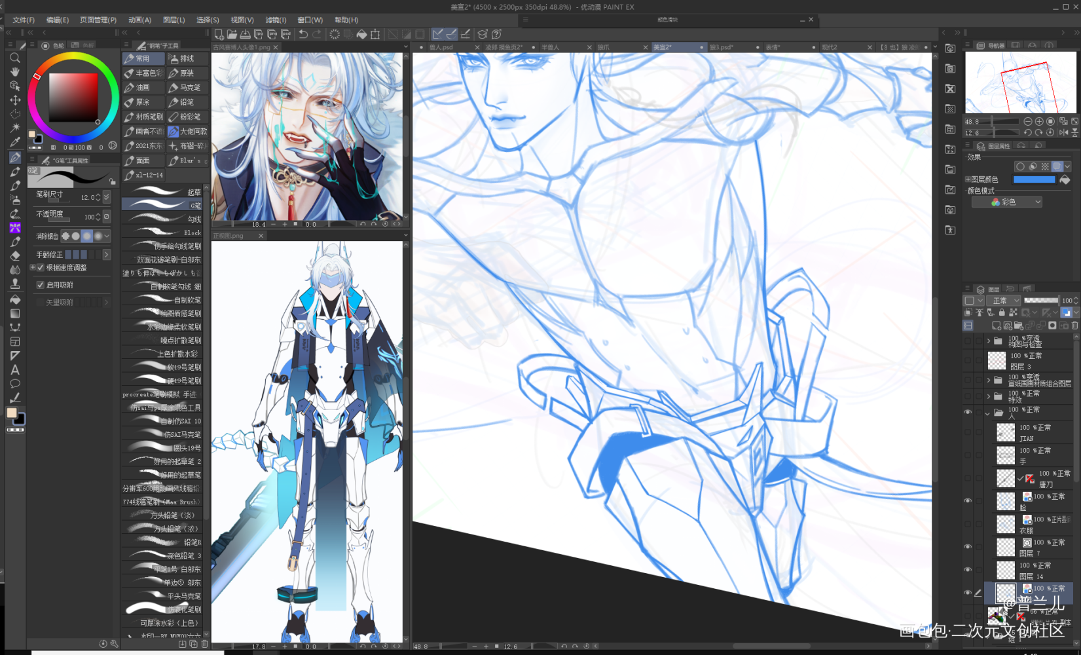Click navigator zoom out minus icon
This screenshot has width=1081, height=655.
(x=1028, y=122)
